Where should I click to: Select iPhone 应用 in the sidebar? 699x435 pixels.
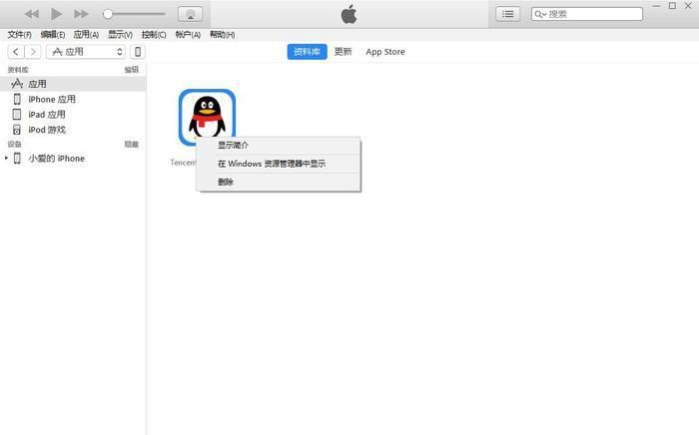[73, 99]
